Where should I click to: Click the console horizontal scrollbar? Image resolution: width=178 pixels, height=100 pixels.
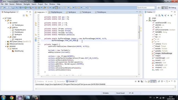pos(105,89)
